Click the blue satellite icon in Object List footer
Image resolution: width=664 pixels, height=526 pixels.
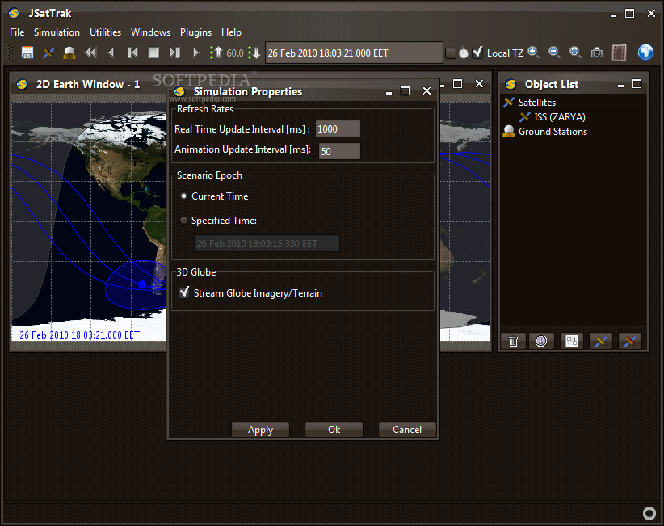(x=601, y=341)
